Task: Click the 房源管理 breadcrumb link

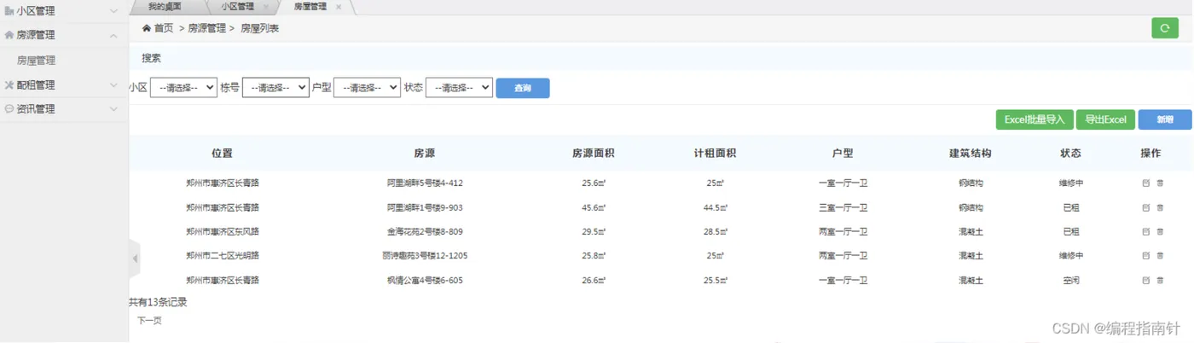Action: click(x=207, y=28)
